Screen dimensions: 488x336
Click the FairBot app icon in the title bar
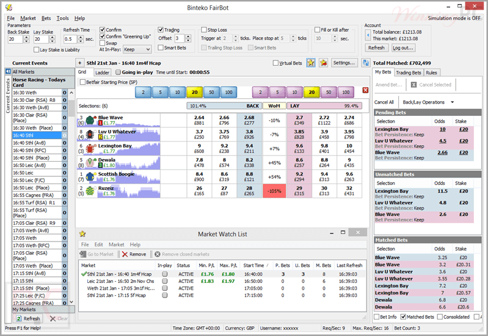(x=9, y=7)
